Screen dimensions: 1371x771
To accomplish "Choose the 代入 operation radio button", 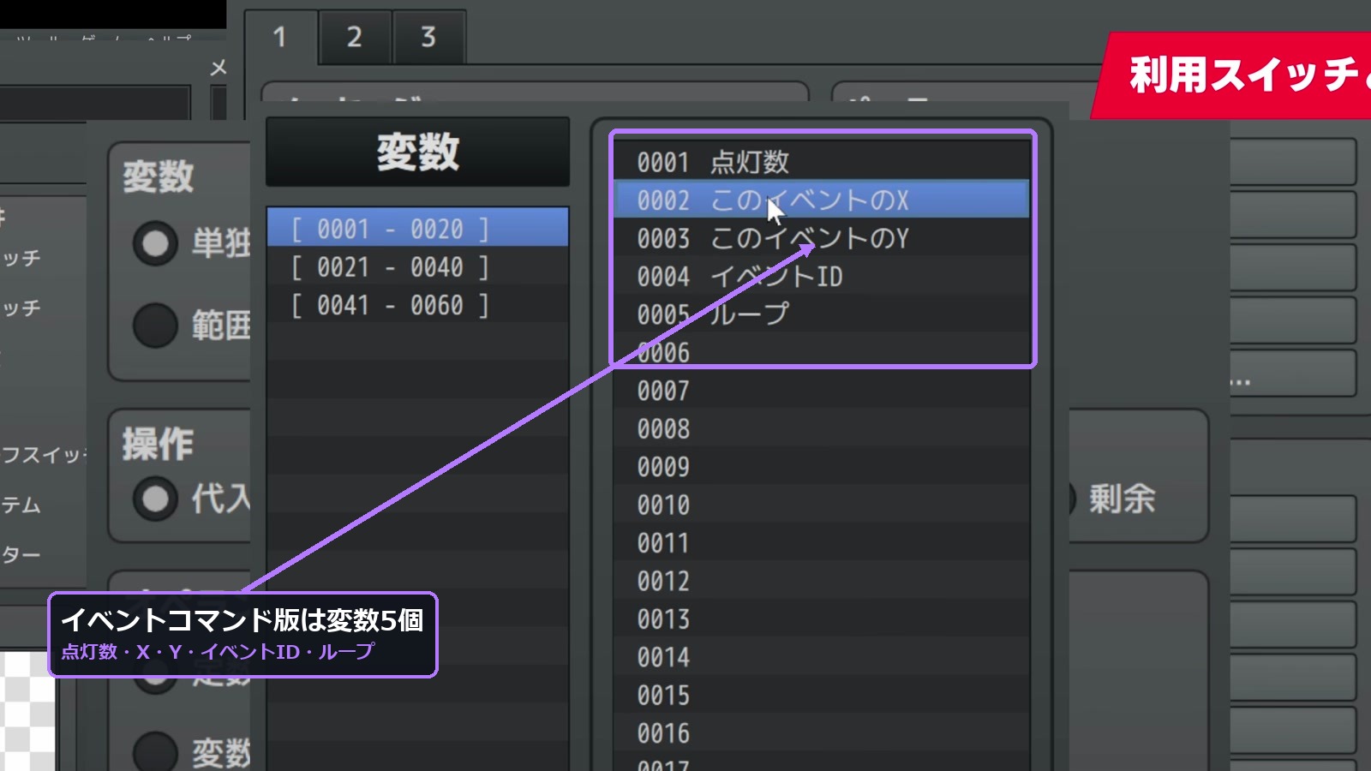I will pos(155,499).
